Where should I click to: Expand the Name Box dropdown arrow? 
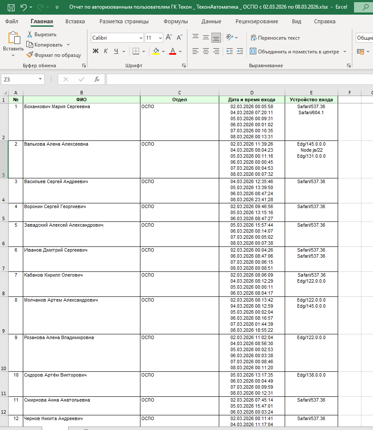click(40, 79)
